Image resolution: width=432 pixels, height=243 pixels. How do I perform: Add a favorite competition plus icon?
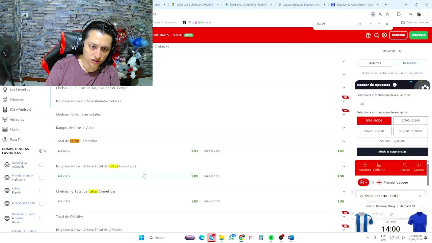pos(40,151)
